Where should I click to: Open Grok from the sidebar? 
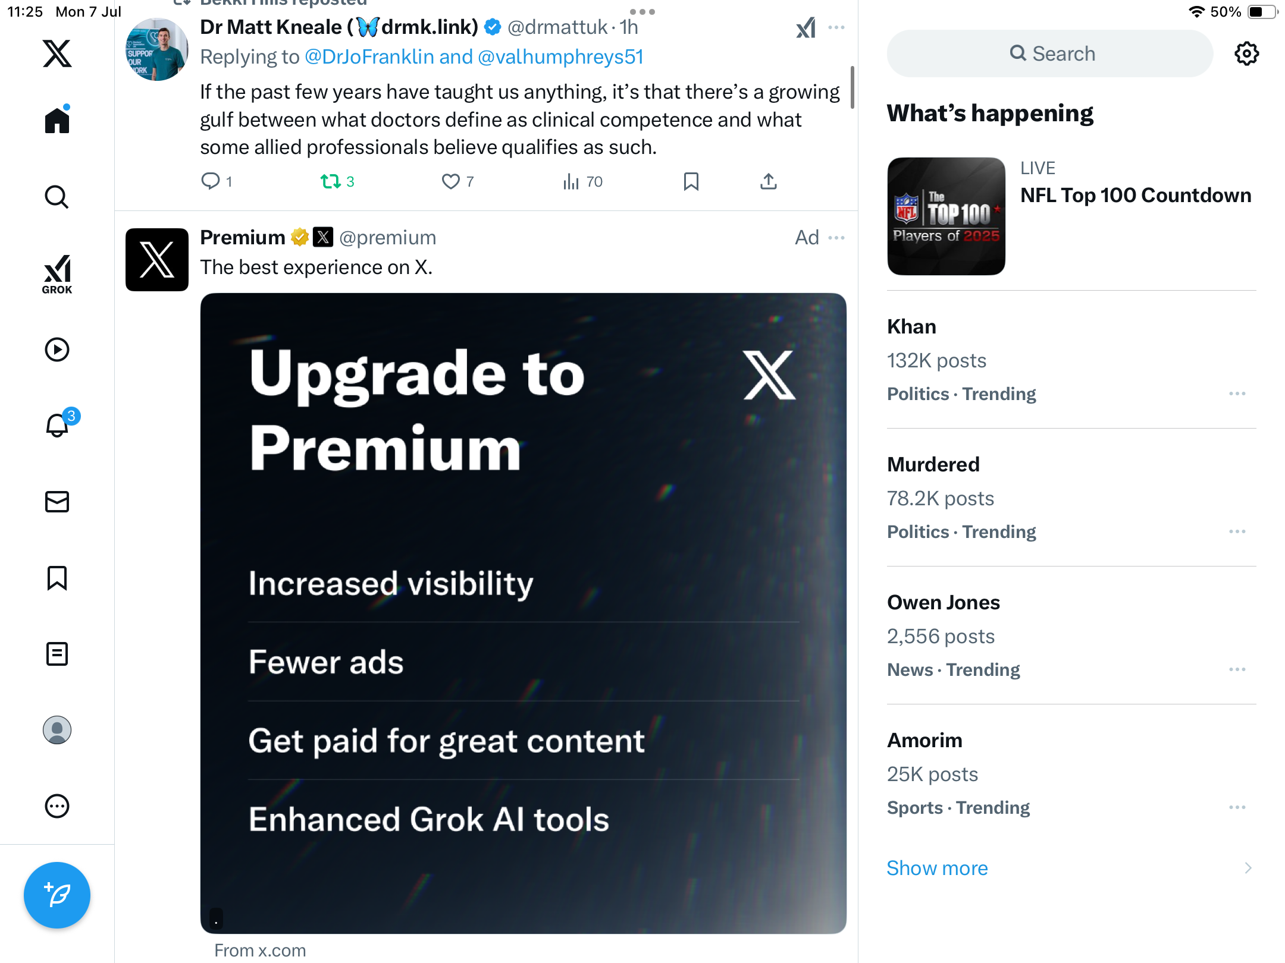pos(57,274)
